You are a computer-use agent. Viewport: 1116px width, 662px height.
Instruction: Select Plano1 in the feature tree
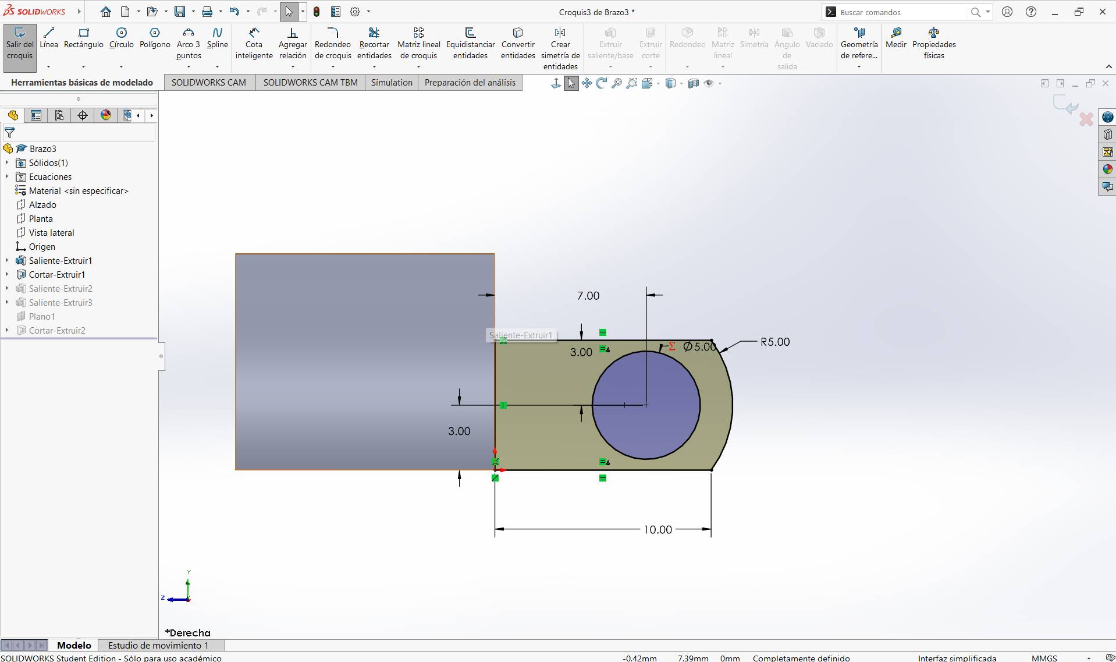(x=42, y=316)
